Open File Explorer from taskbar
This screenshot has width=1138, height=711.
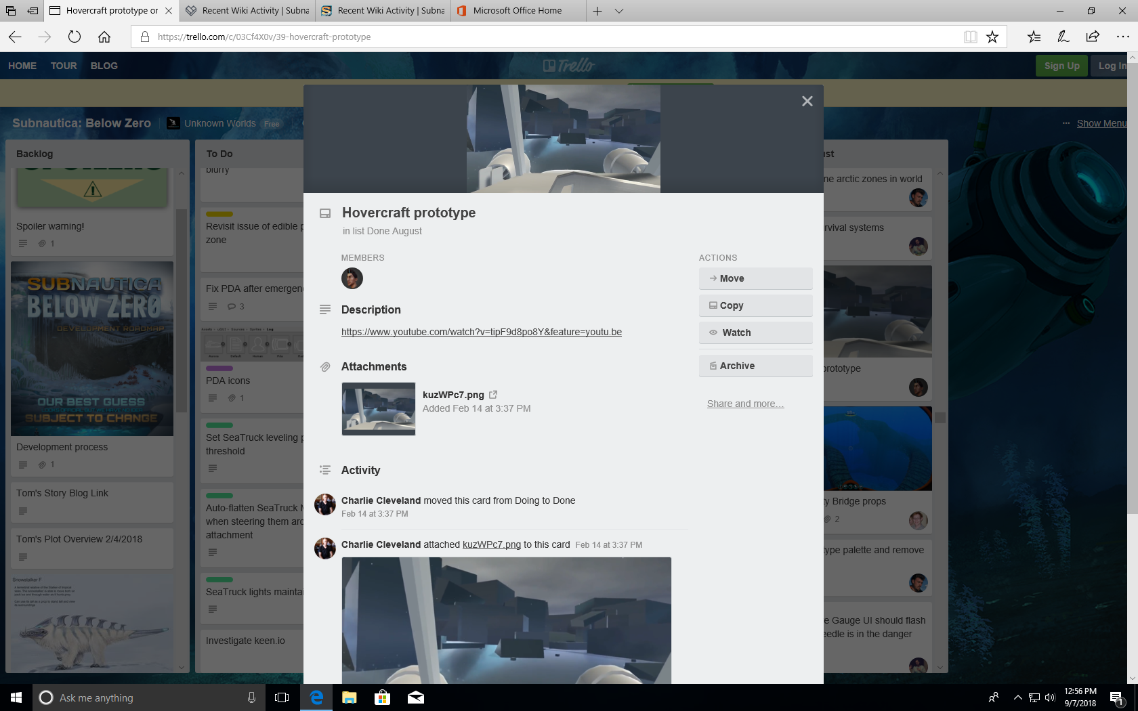coord(349,697)
